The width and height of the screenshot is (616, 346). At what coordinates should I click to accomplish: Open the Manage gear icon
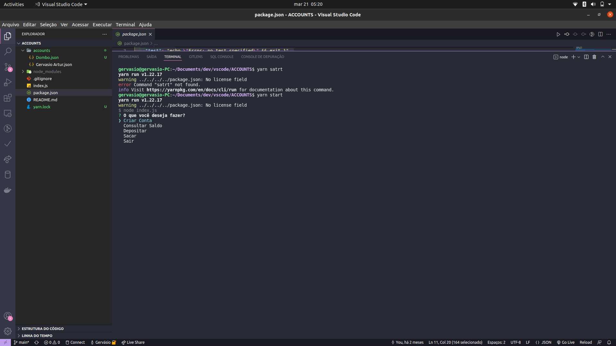tap(8, 331)
